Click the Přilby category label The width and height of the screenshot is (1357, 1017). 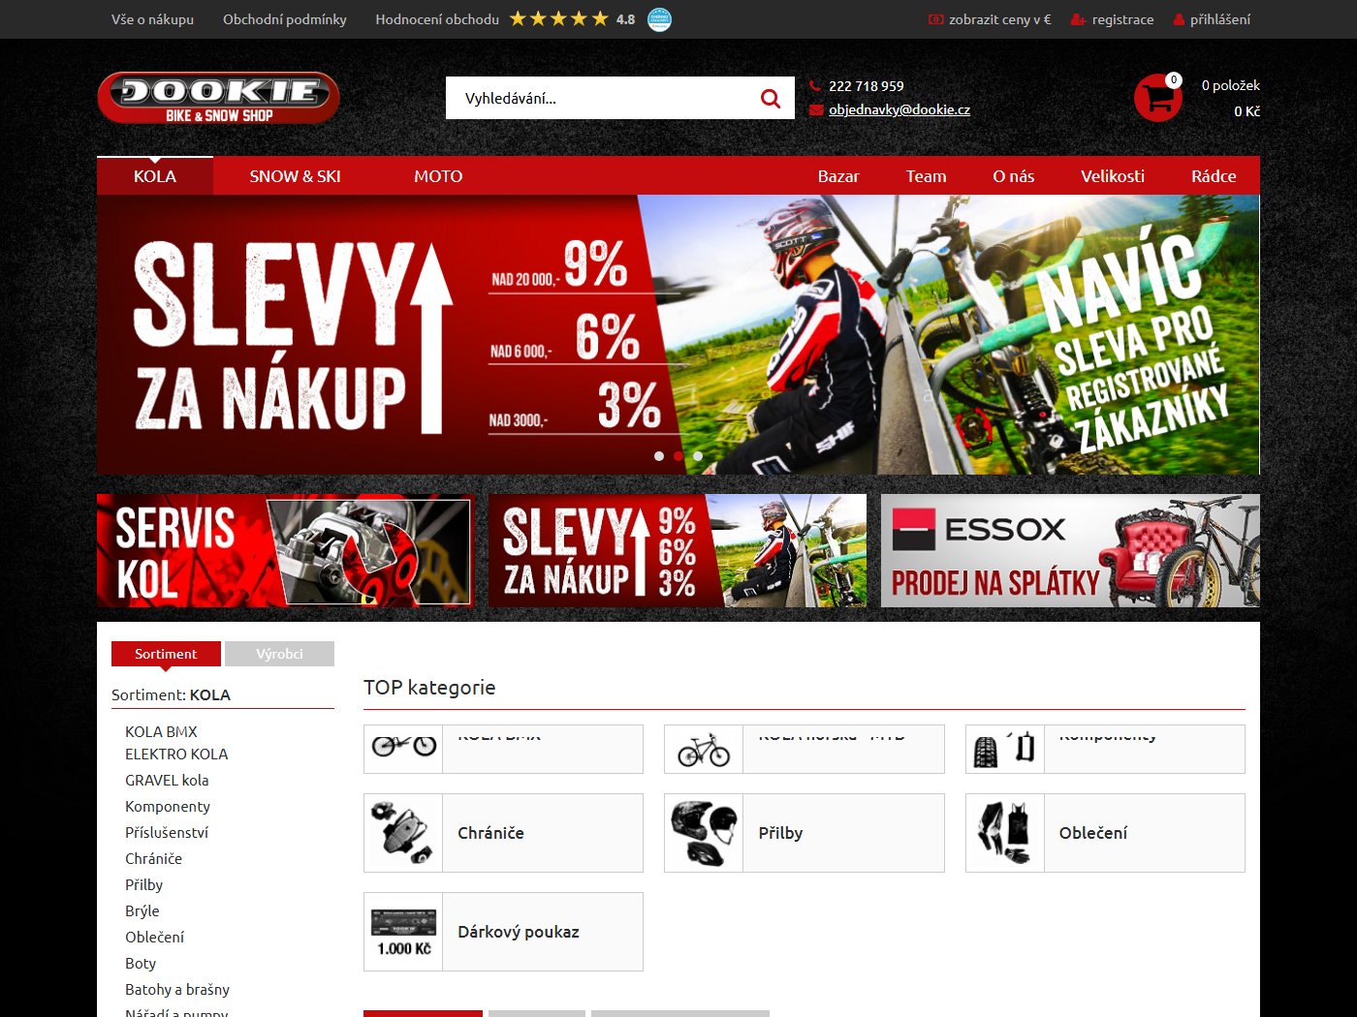(x=780, y=833)
